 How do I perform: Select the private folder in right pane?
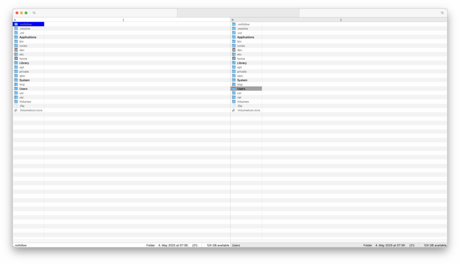coord(242,71)
